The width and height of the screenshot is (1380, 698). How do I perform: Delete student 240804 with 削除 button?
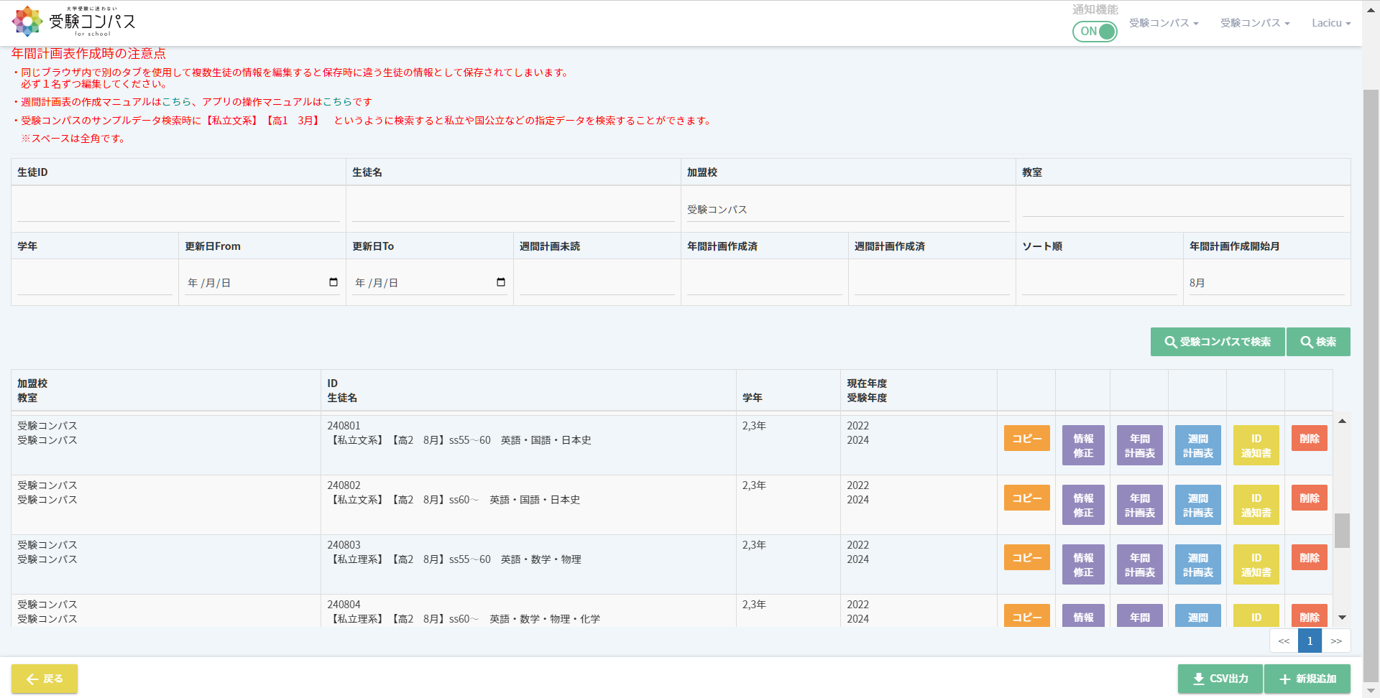point(1310,616)
